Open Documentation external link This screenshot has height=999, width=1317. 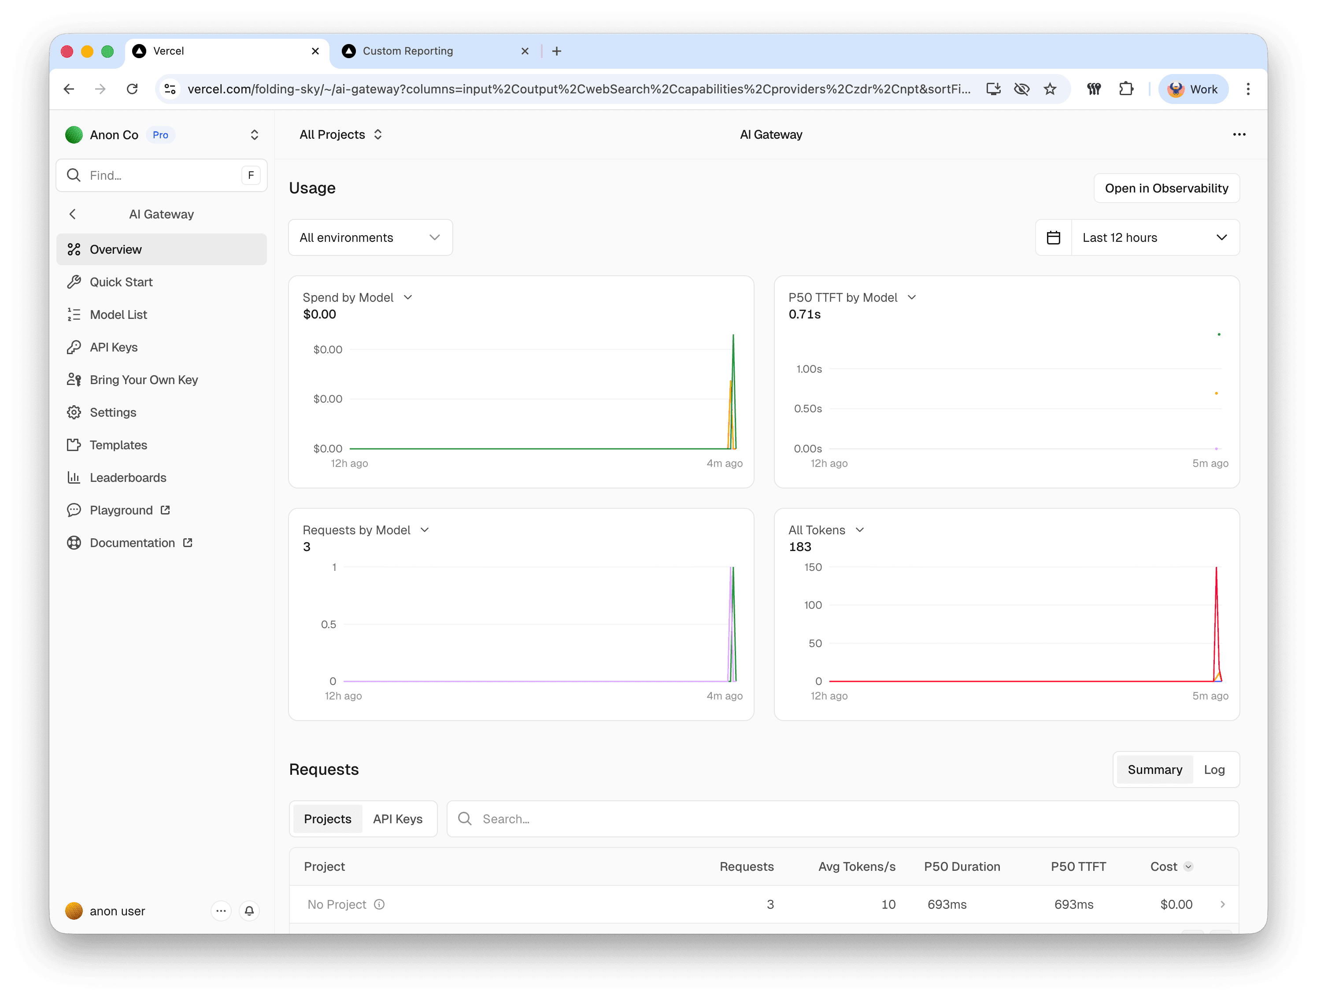point(161,543)
